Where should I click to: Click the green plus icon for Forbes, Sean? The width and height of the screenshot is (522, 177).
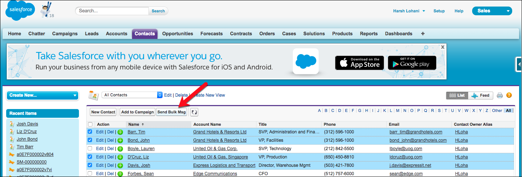click(x=120, y=174)
